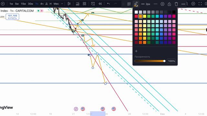Select the Мес monthly timeframe
The width and height of the screenshot is (207, 116).
click(x=56, y=4)
